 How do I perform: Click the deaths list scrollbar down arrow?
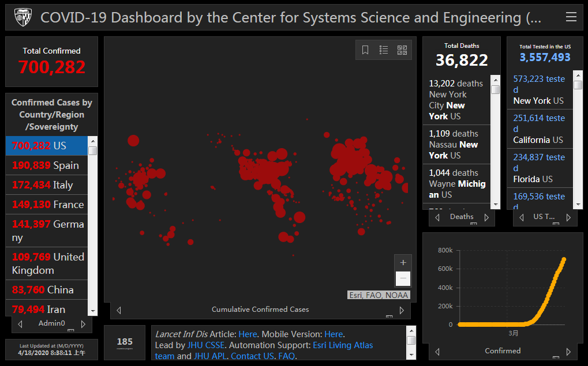pyautogui.click(x=495, y=205)
